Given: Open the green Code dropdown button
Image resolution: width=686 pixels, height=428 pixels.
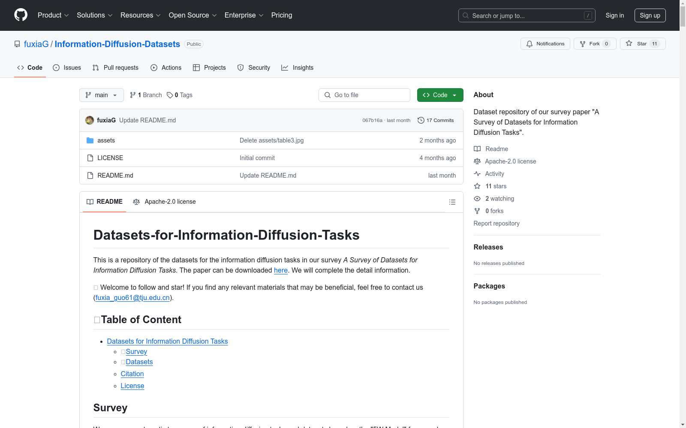Looking at the screenshot, I should [440, 95].
